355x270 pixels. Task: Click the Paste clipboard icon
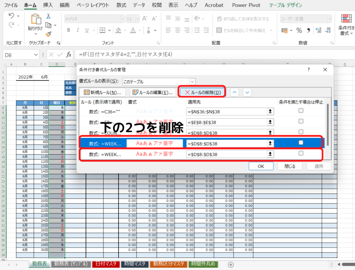(x=36, y=19)
